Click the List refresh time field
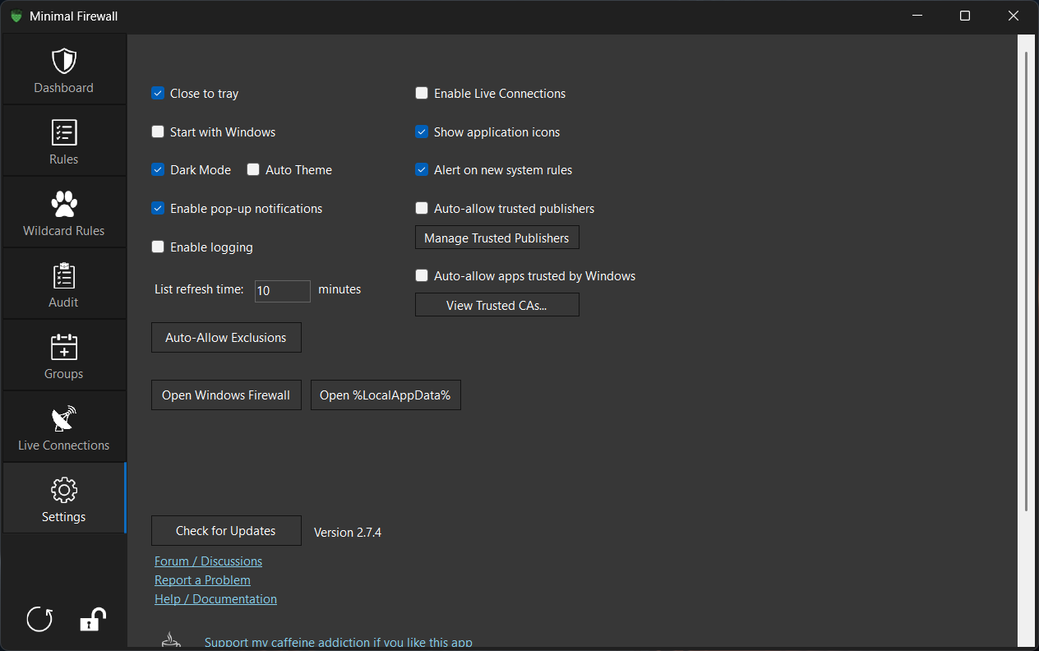1039x651 pixels. coord(283,291)
